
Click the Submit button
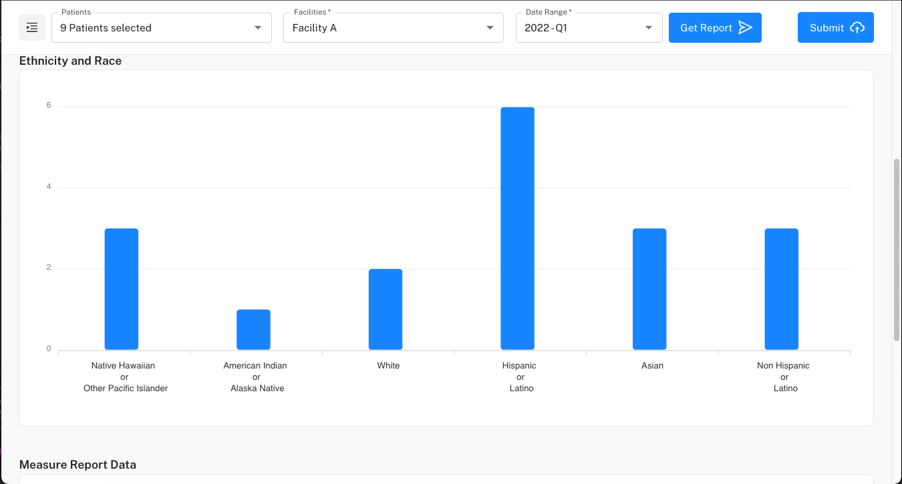click(836, 28)
